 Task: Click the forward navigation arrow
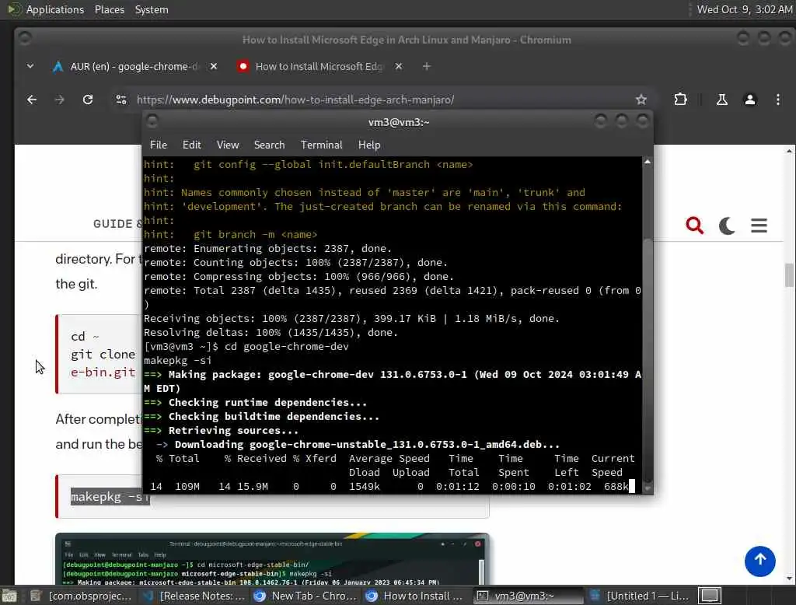click(59, 100)
